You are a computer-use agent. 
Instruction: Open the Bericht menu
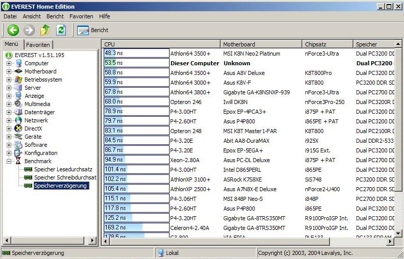55,16
